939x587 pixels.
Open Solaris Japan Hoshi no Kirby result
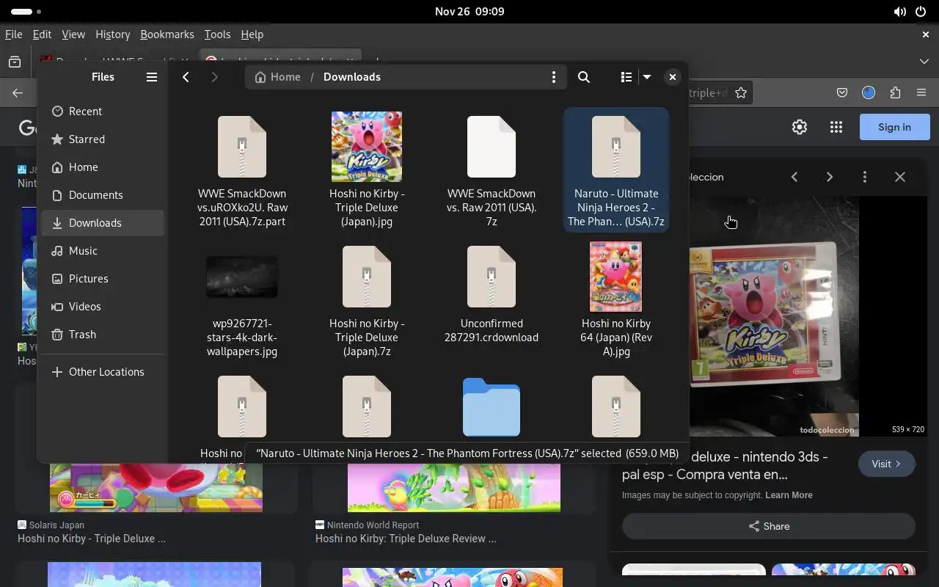[92, 539]
